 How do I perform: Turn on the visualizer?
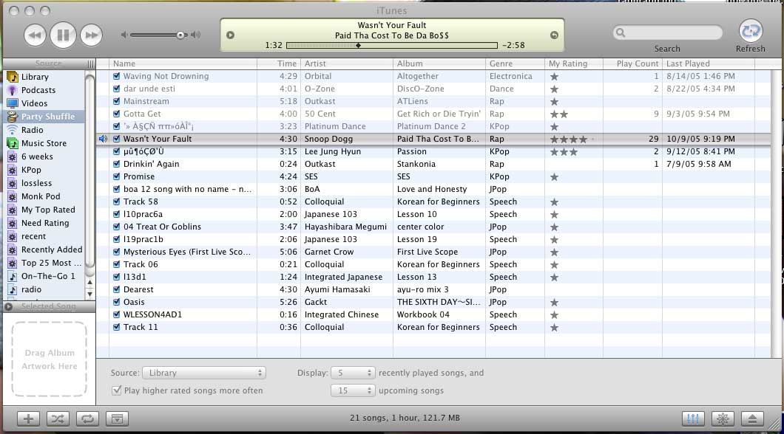tap(723, 418)
